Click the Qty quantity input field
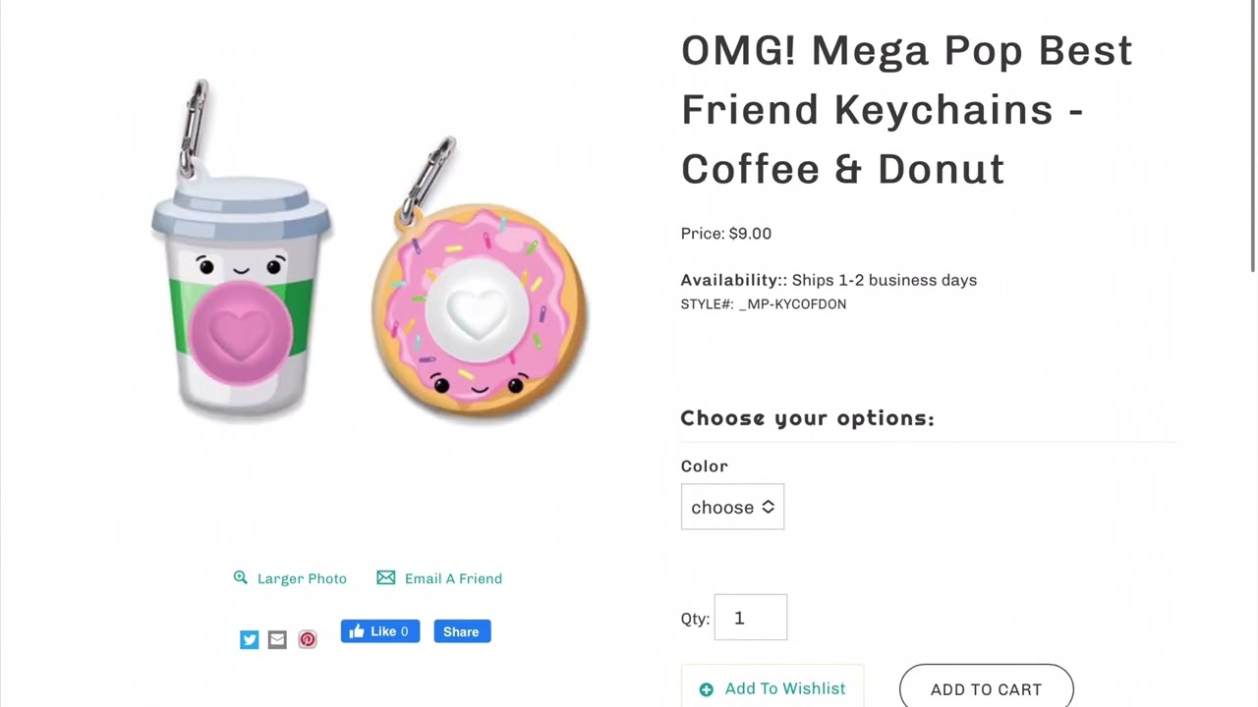 [x=750, y=618]
